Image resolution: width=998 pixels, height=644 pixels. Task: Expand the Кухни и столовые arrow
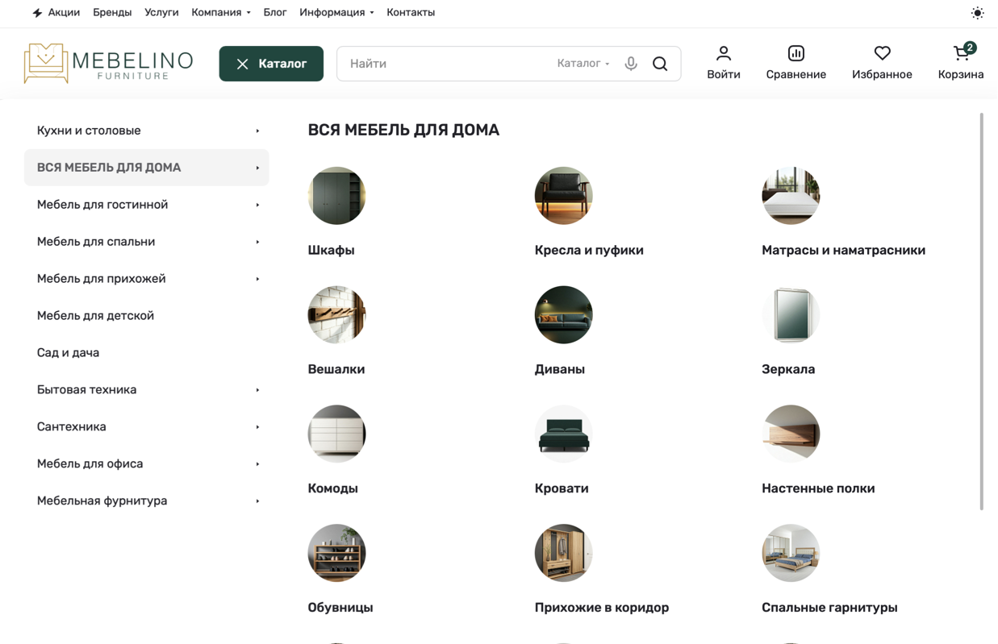(x=257, y=131)
